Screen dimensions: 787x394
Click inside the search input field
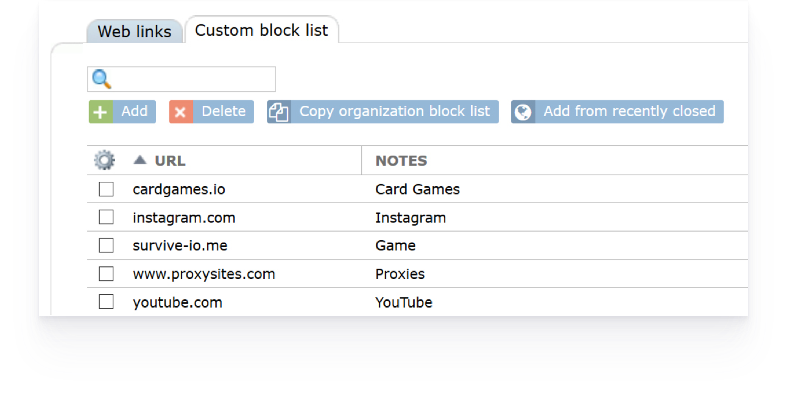tap(192, 79)
